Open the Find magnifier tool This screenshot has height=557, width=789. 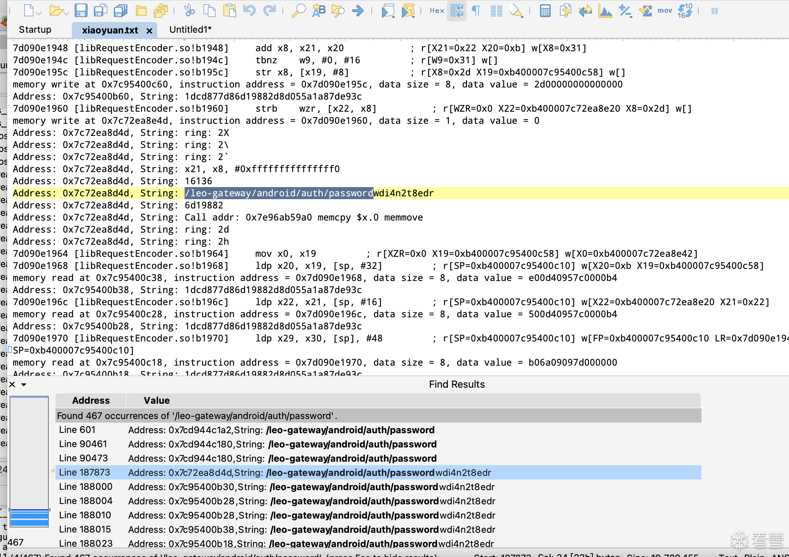(298, 11)
